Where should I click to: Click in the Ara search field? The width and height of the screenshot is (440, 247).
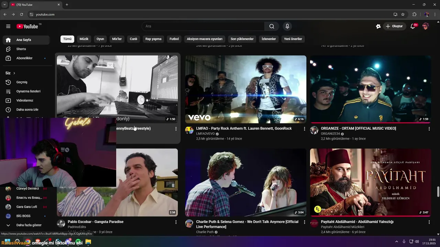[203, 26]
